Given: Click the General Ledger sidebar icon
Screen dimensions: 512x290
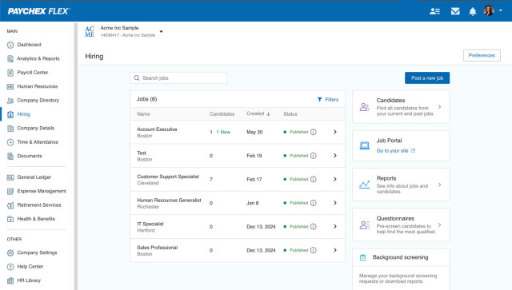Looking at the screenshot, I should tap(10, 177).
